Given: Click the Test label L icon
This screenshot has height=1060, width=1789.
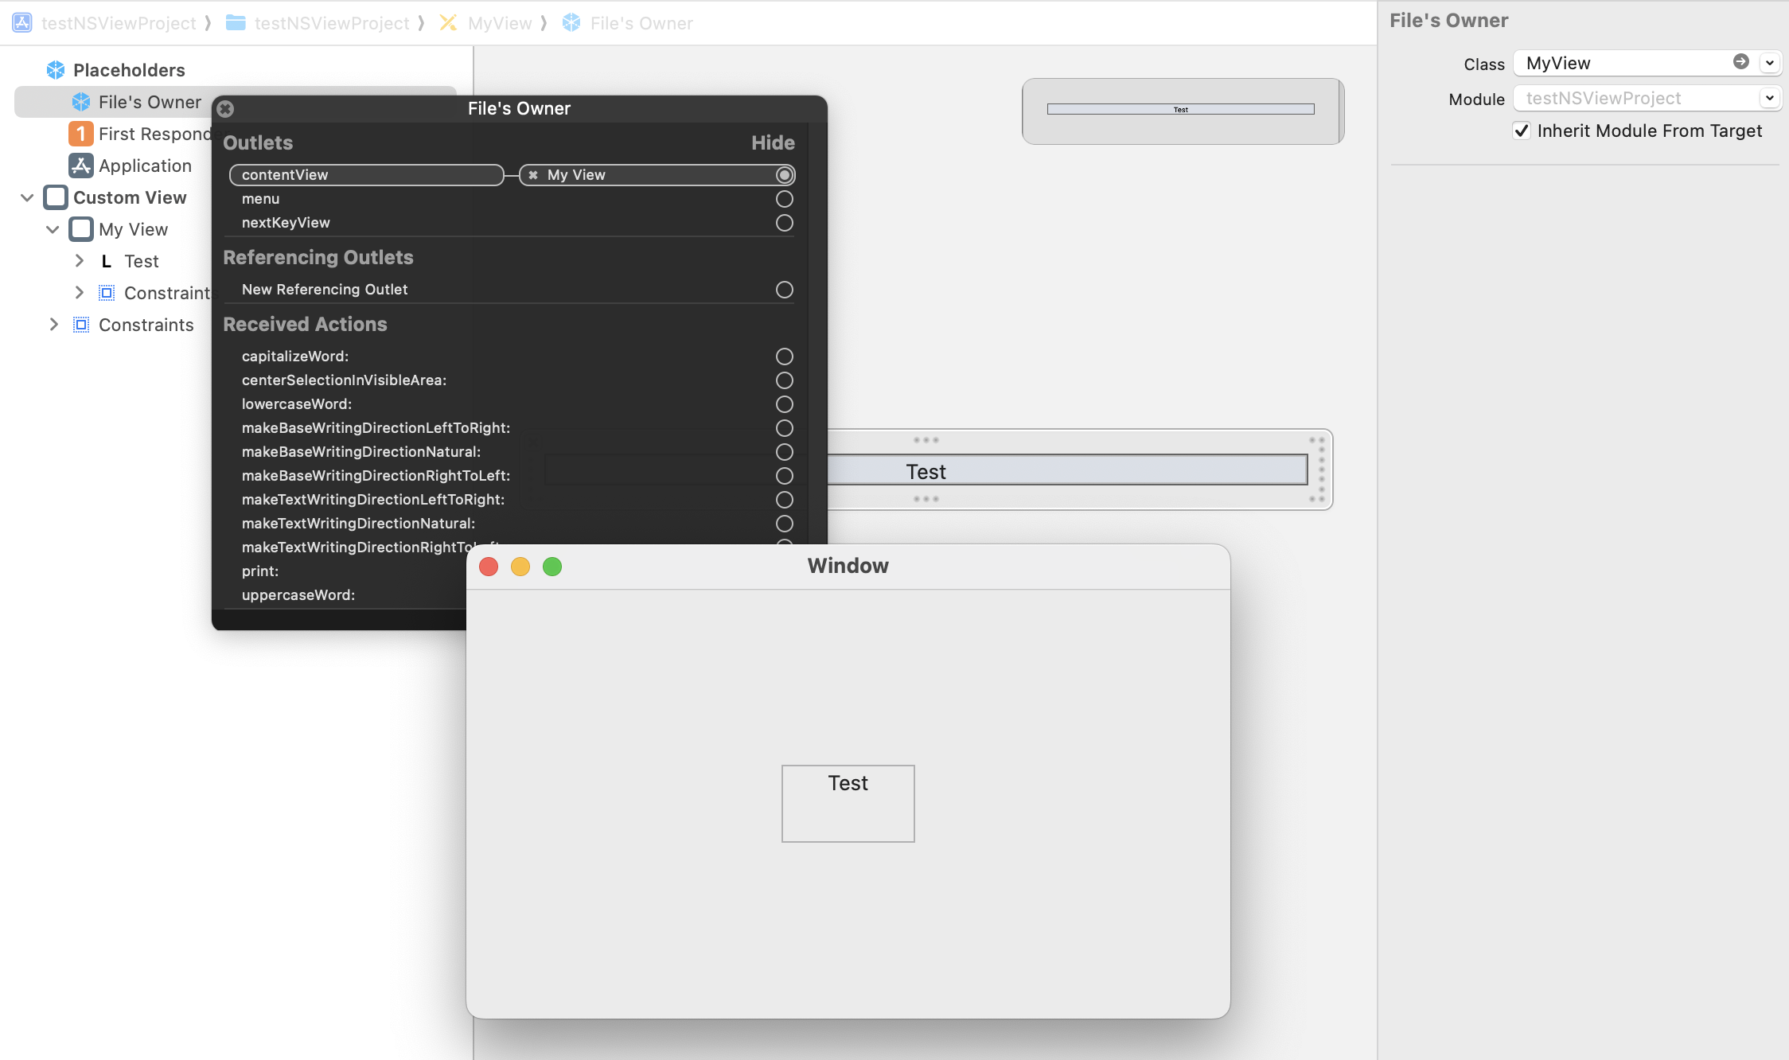Looking at the screenshot, I should pos(106,261).
